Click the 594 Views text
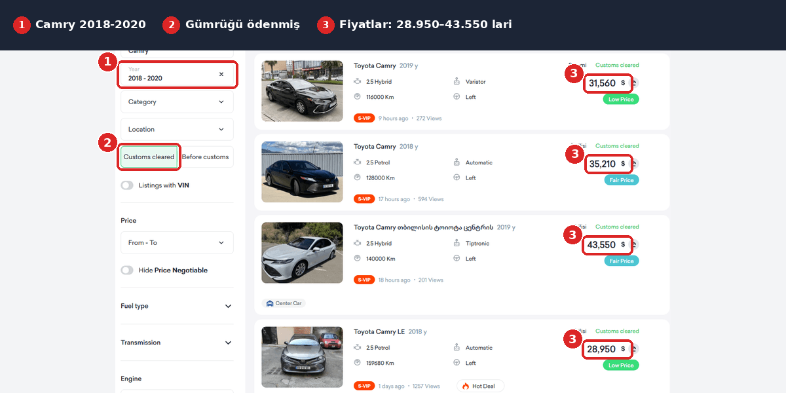This screenshot has width=786, height=393. click(431, 199)
